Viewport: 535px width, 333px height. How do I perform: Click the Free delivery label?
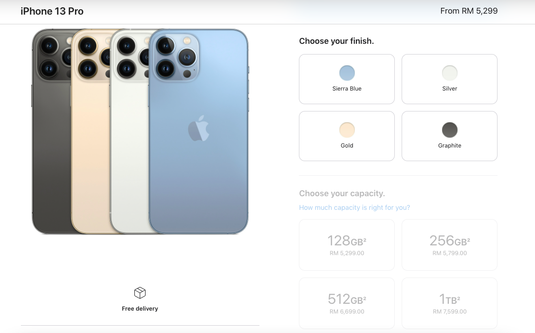pyautogui.click(x=140, y=309)
